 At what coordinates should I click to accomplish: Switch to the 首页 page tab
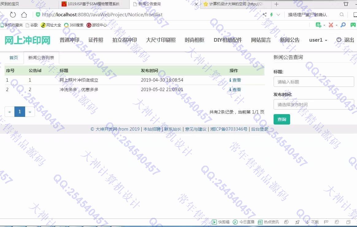14,58
